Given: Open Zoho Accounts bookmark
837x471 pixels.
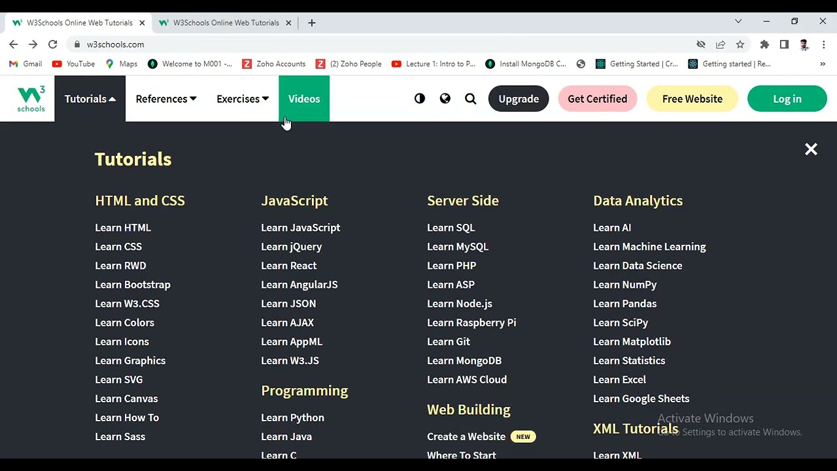Looking at the screenshot, I should [273, 64].
